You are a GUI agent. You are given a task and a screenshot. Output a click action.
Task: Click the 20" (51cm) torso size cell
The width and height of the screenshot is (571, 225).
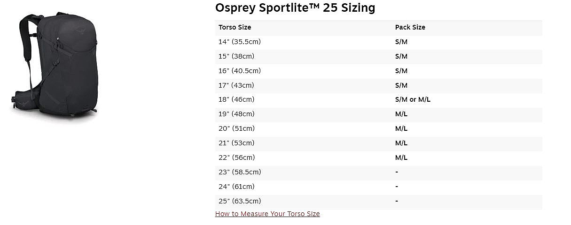236,128
